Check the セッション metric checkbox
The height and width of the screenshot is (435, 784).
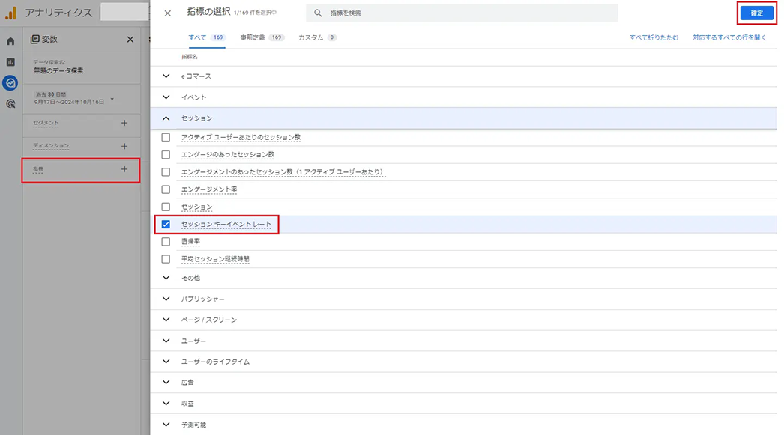pos(166,207)
